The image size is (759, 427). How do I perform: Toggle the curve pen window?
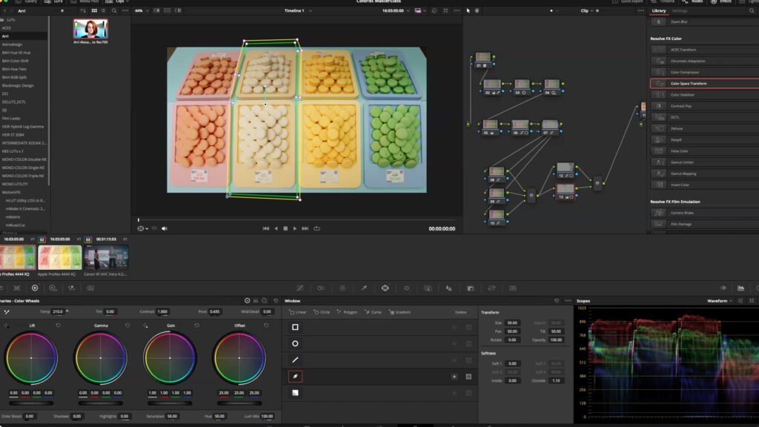coord(295,377)
